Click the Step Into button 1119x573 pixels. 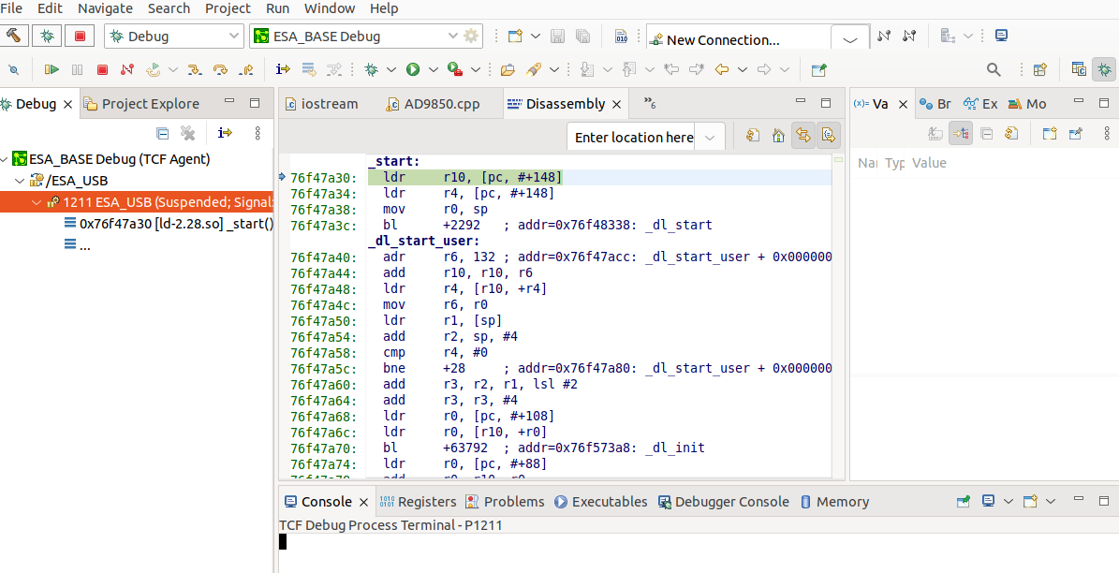point(194,69)
